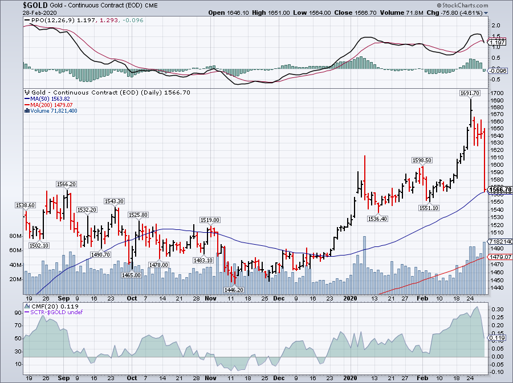Click the 1691.70 peak price label
This screenshot has width=513, height=383.
tap(470, 93)
